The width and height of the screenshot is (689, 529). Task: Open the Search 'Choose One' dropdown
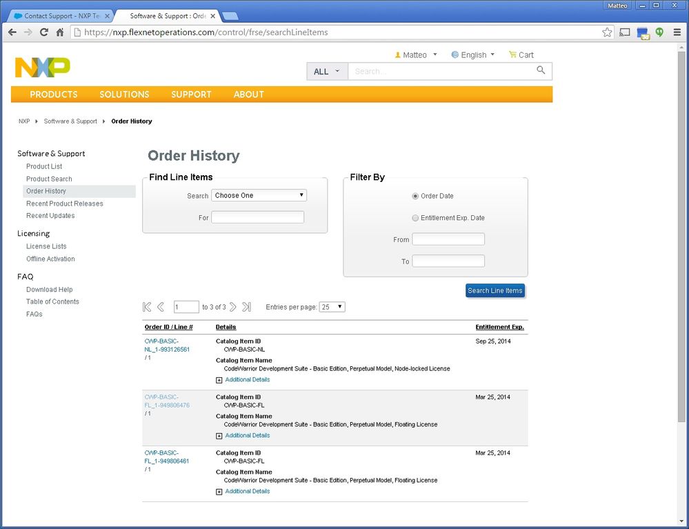coord(259,195)
